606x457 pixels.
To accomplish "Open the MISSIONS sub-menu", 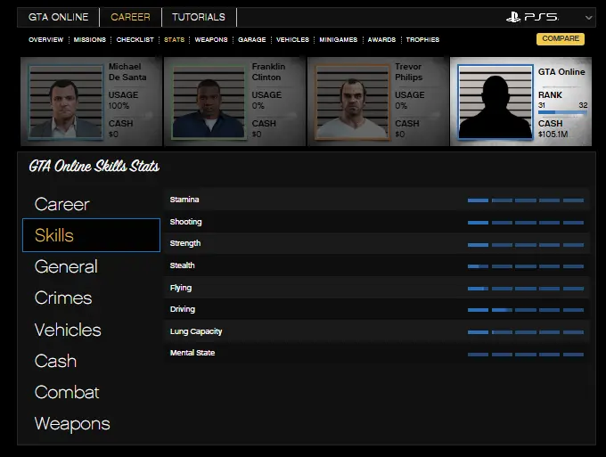I will click(90, 40).
